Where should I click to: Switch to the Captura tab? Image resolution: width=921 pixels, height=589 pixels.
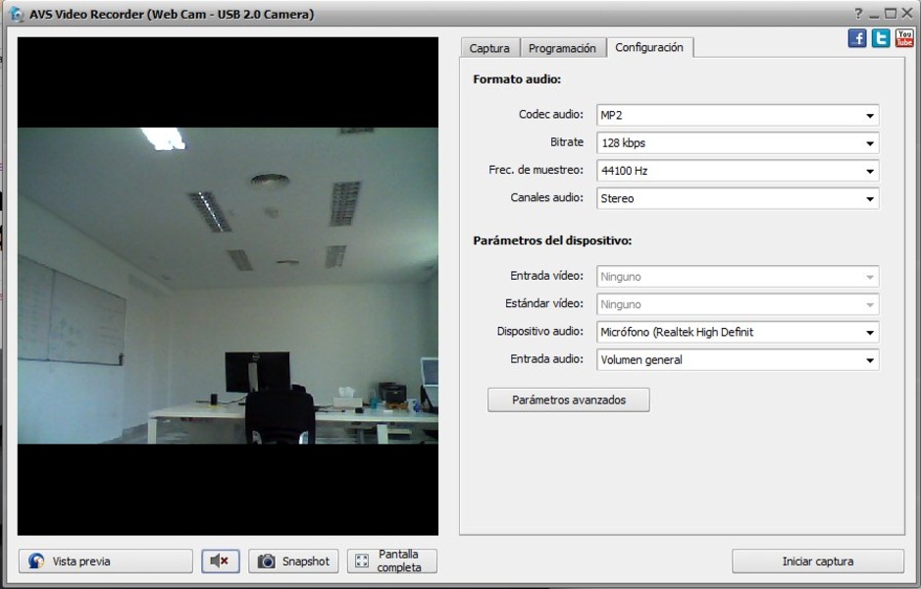489,48
